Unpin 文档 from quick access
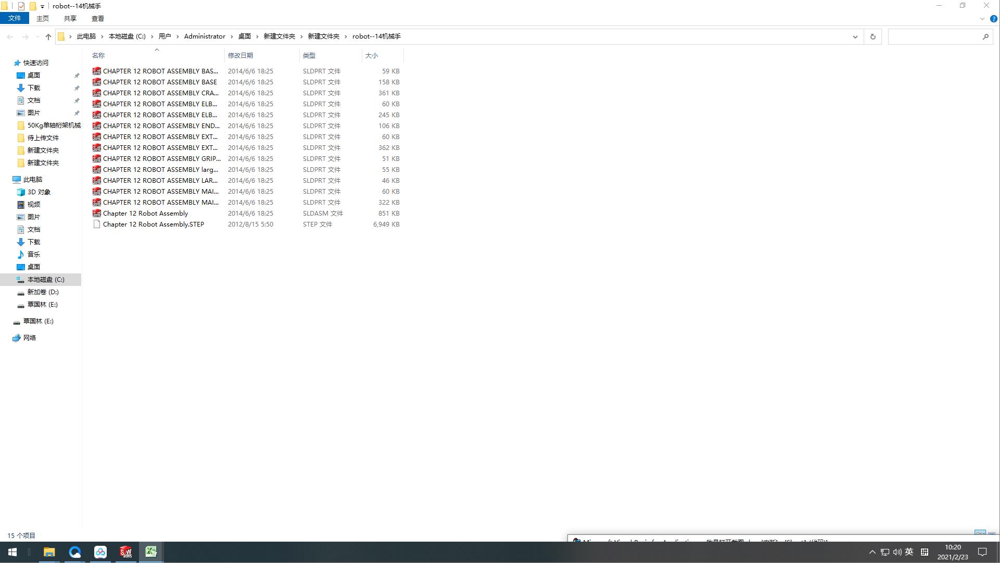1000x563 pixels. point(77,100)
